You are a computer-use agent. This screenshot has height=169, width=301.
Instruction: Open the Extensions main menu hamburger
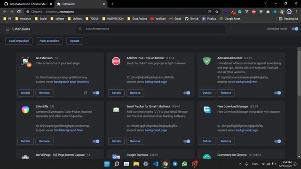[x=8, y=29]
